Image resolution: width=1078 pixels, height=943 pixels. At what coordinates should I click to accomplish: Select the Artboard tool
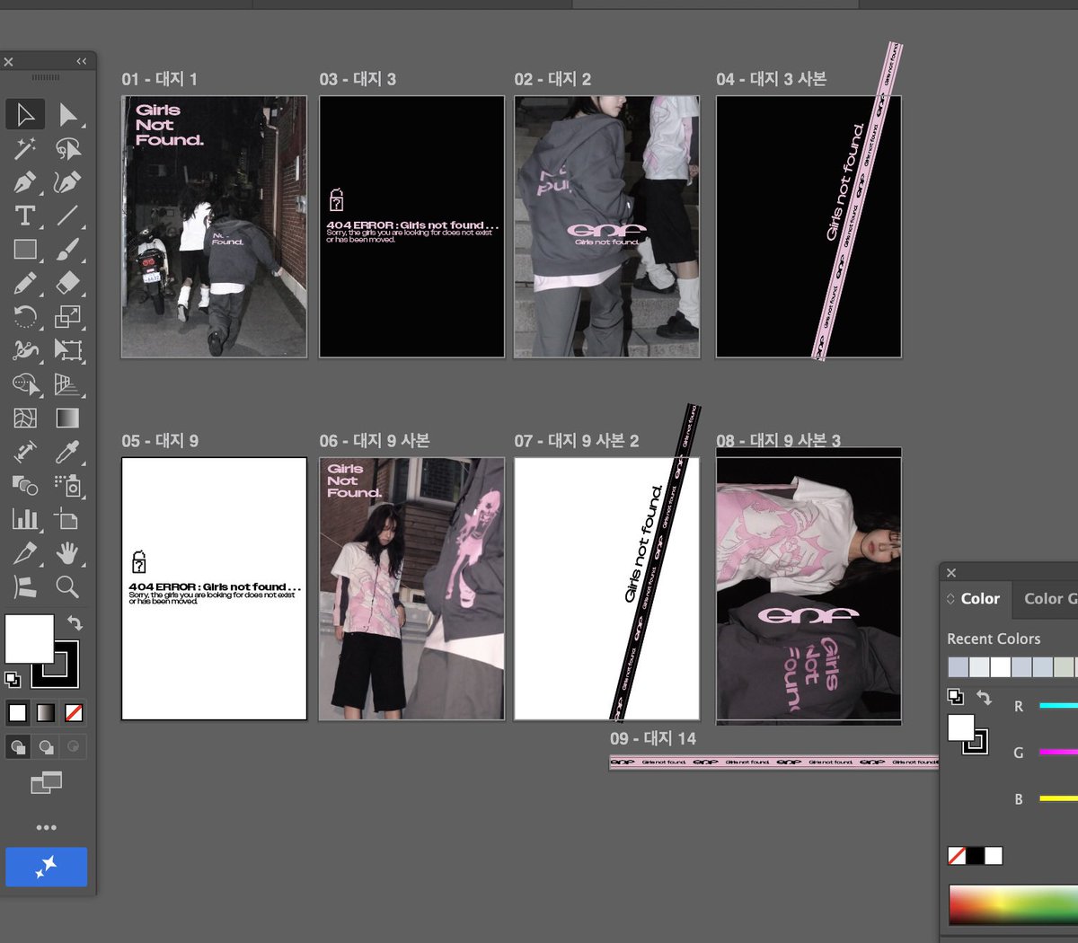tap(67, 519)
